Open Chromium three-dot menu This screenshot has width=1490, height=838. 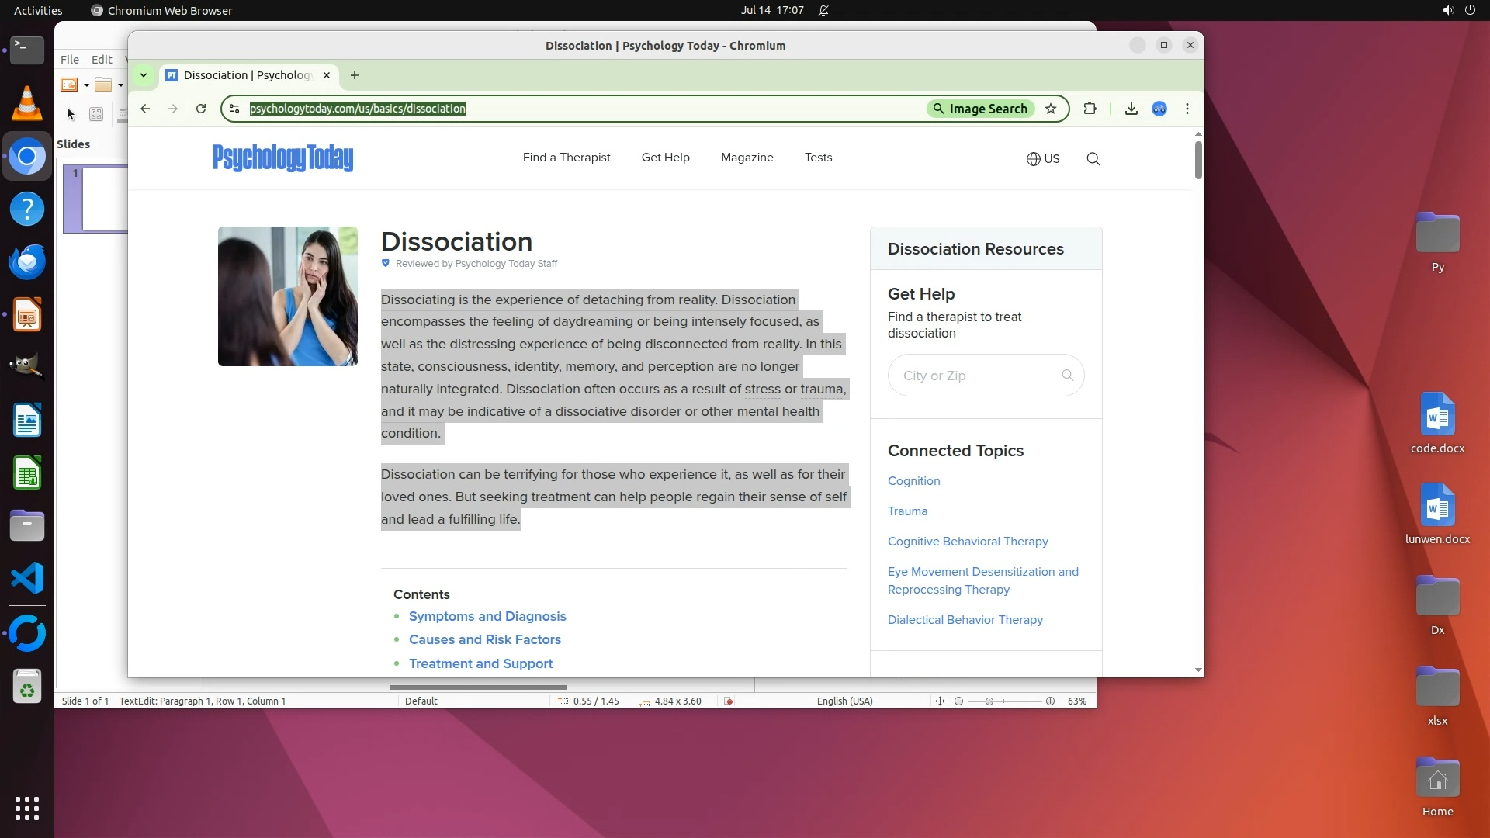click(1187, 109)
